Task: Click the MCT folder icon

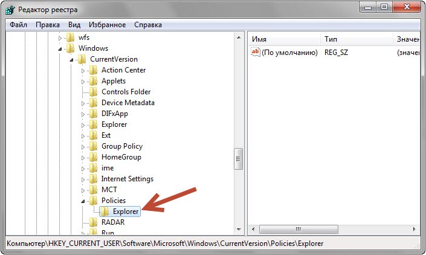Action: pyautogui.click(x=94, y=190)
